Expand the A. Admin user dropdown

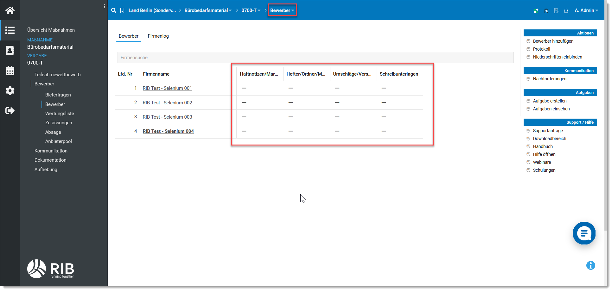(x=586, y=10)
